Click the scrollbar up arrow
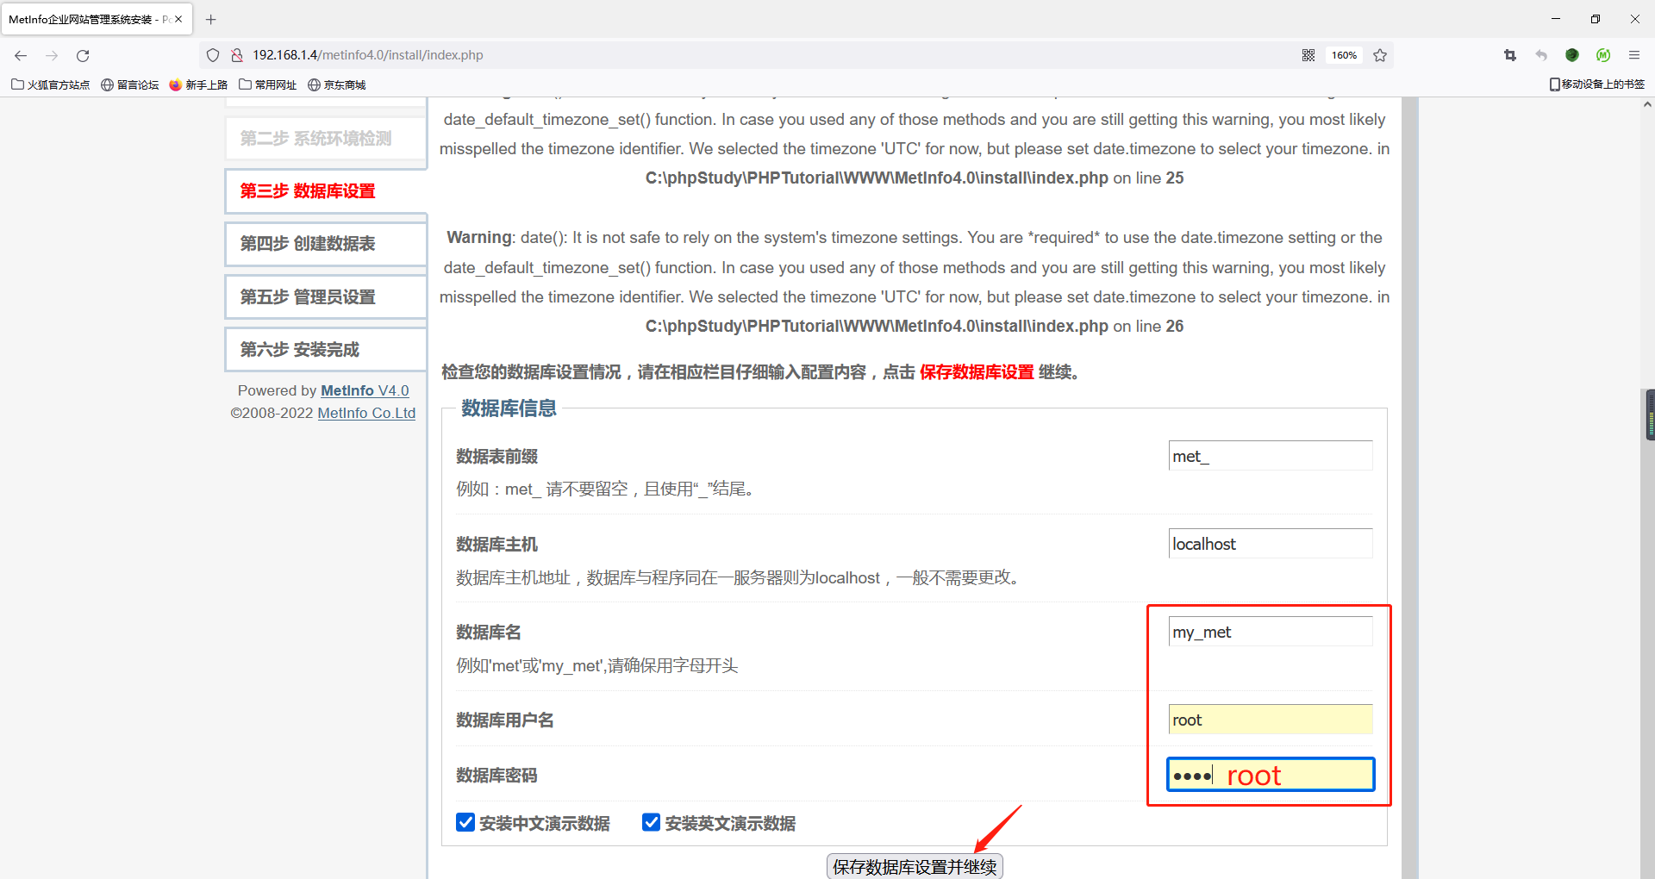This screenshot has height=879, width=1655. (x=1647, y=105)
